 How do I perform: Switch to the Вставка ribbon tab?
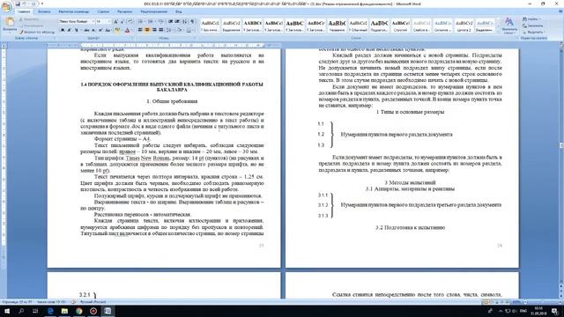[x=44, y=11]
